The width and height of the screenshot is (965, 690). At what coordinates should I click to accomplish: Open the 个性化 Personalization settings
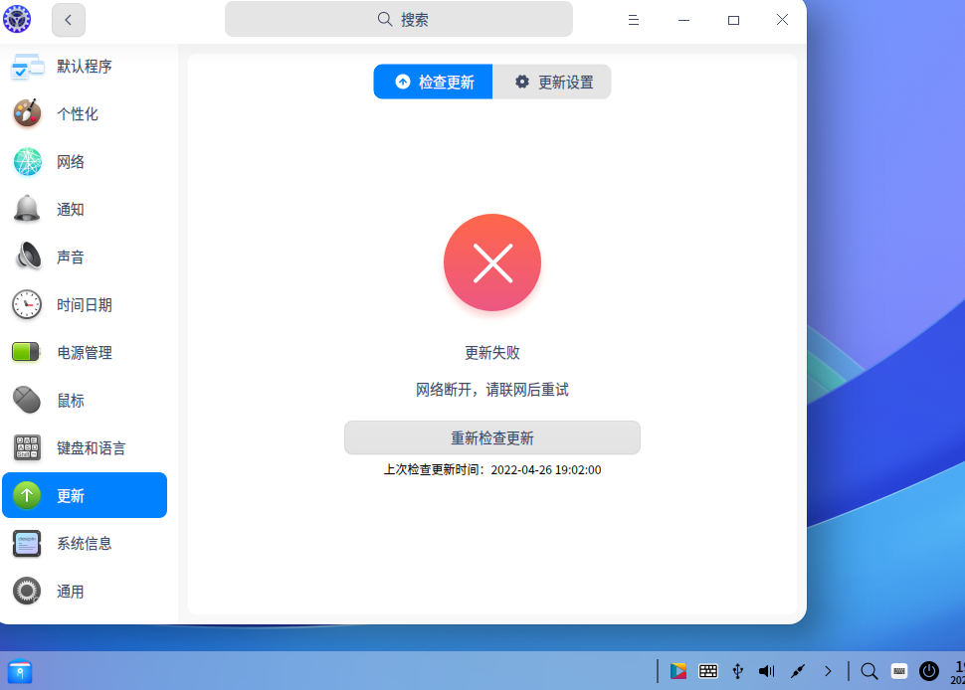pos(85,113)
